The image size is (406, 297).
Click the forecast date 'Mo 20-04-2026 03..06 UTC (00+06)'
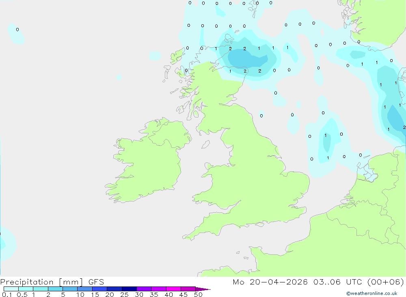pos(318,282)
